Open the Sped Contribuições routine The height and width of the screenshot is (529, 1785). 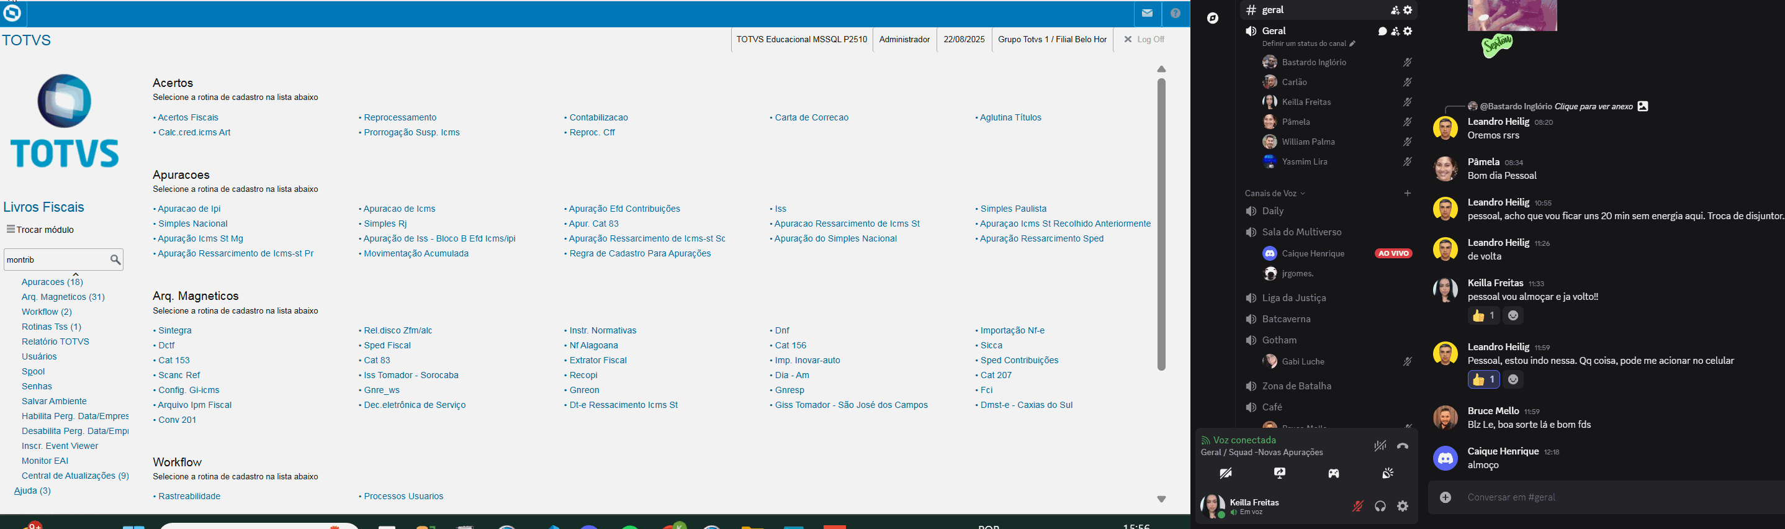point(1019,361)
